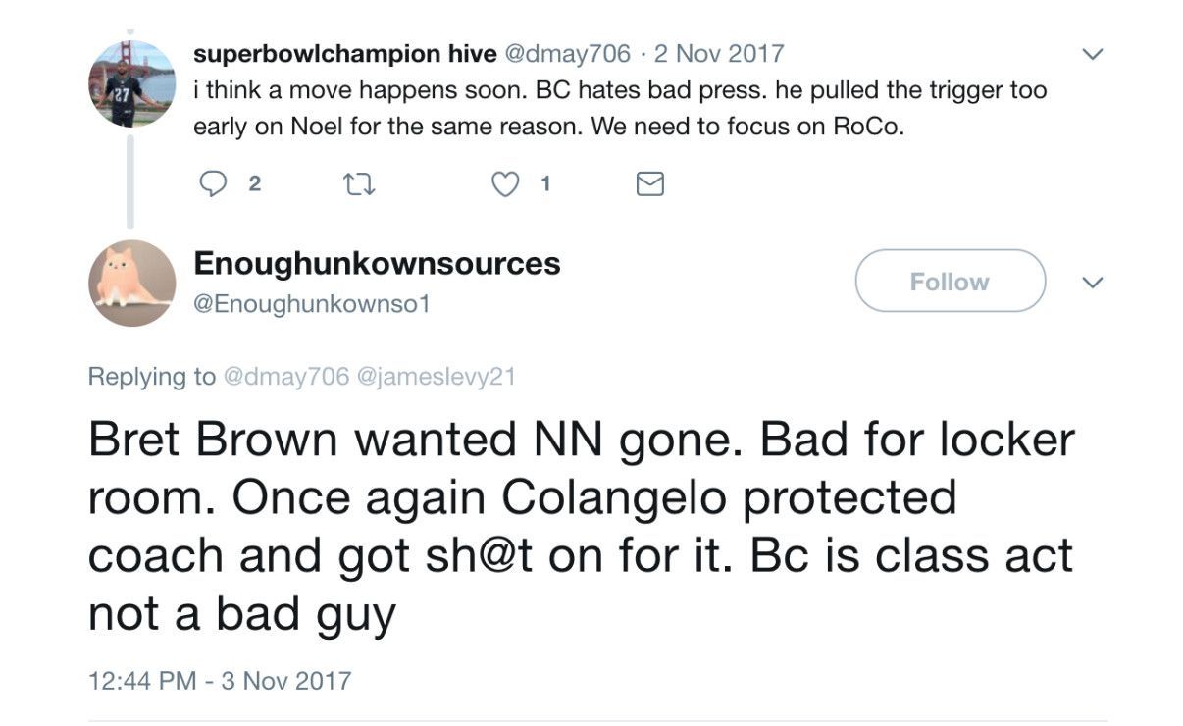Follow the Enoughunkownsources account
This screenshot has width=1183, height=726.
(950, 282)
